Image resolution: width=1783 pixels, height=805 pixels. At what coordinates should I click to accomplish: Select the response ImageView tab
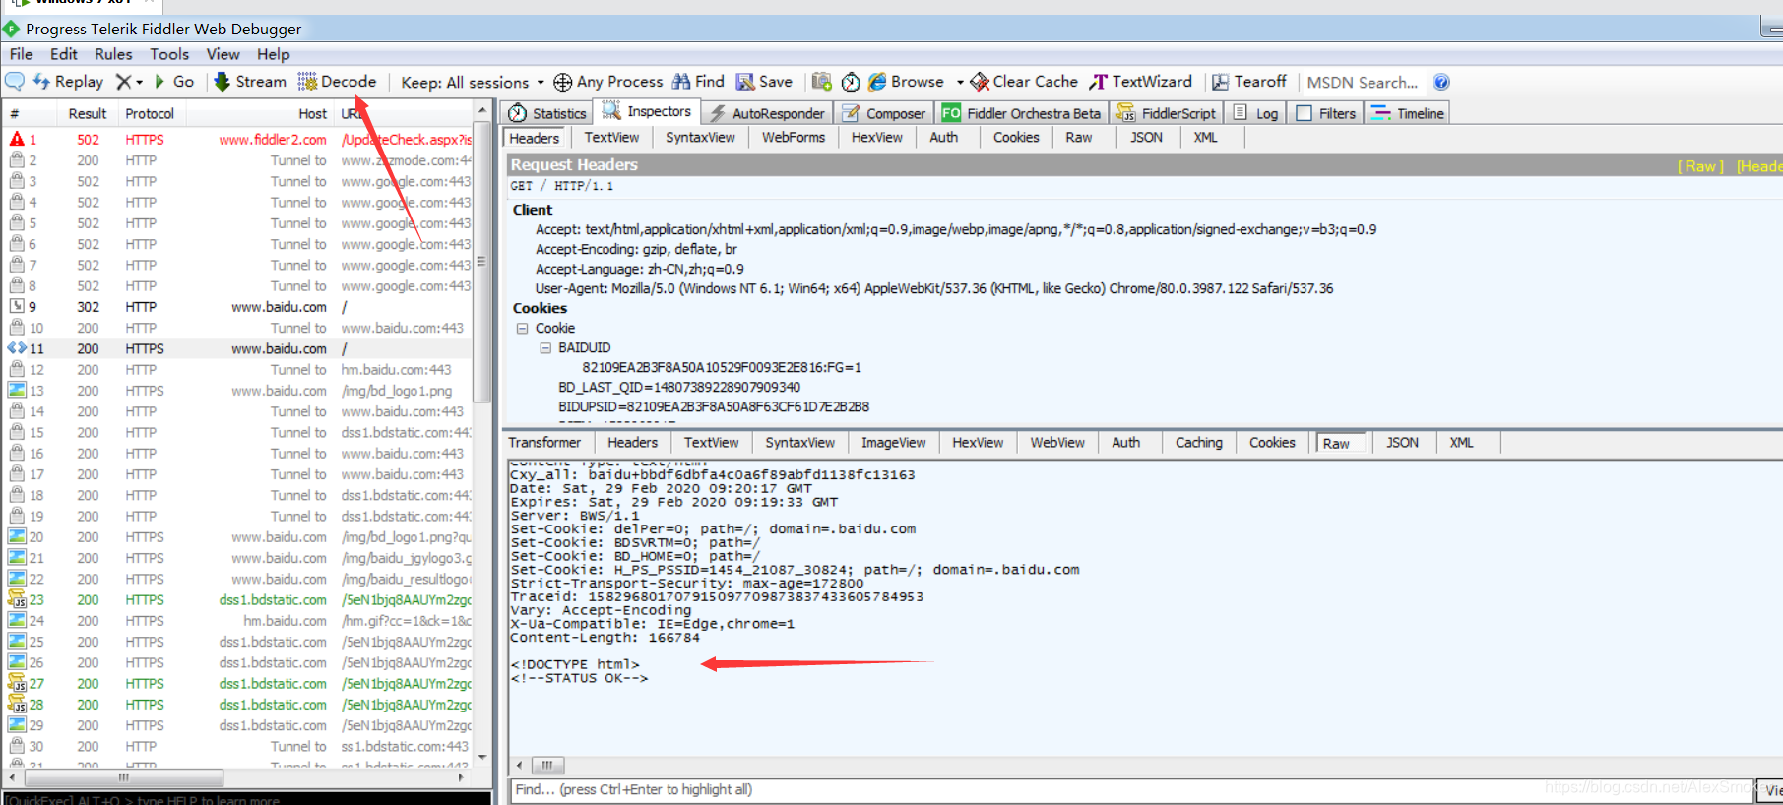click(894, 443)
